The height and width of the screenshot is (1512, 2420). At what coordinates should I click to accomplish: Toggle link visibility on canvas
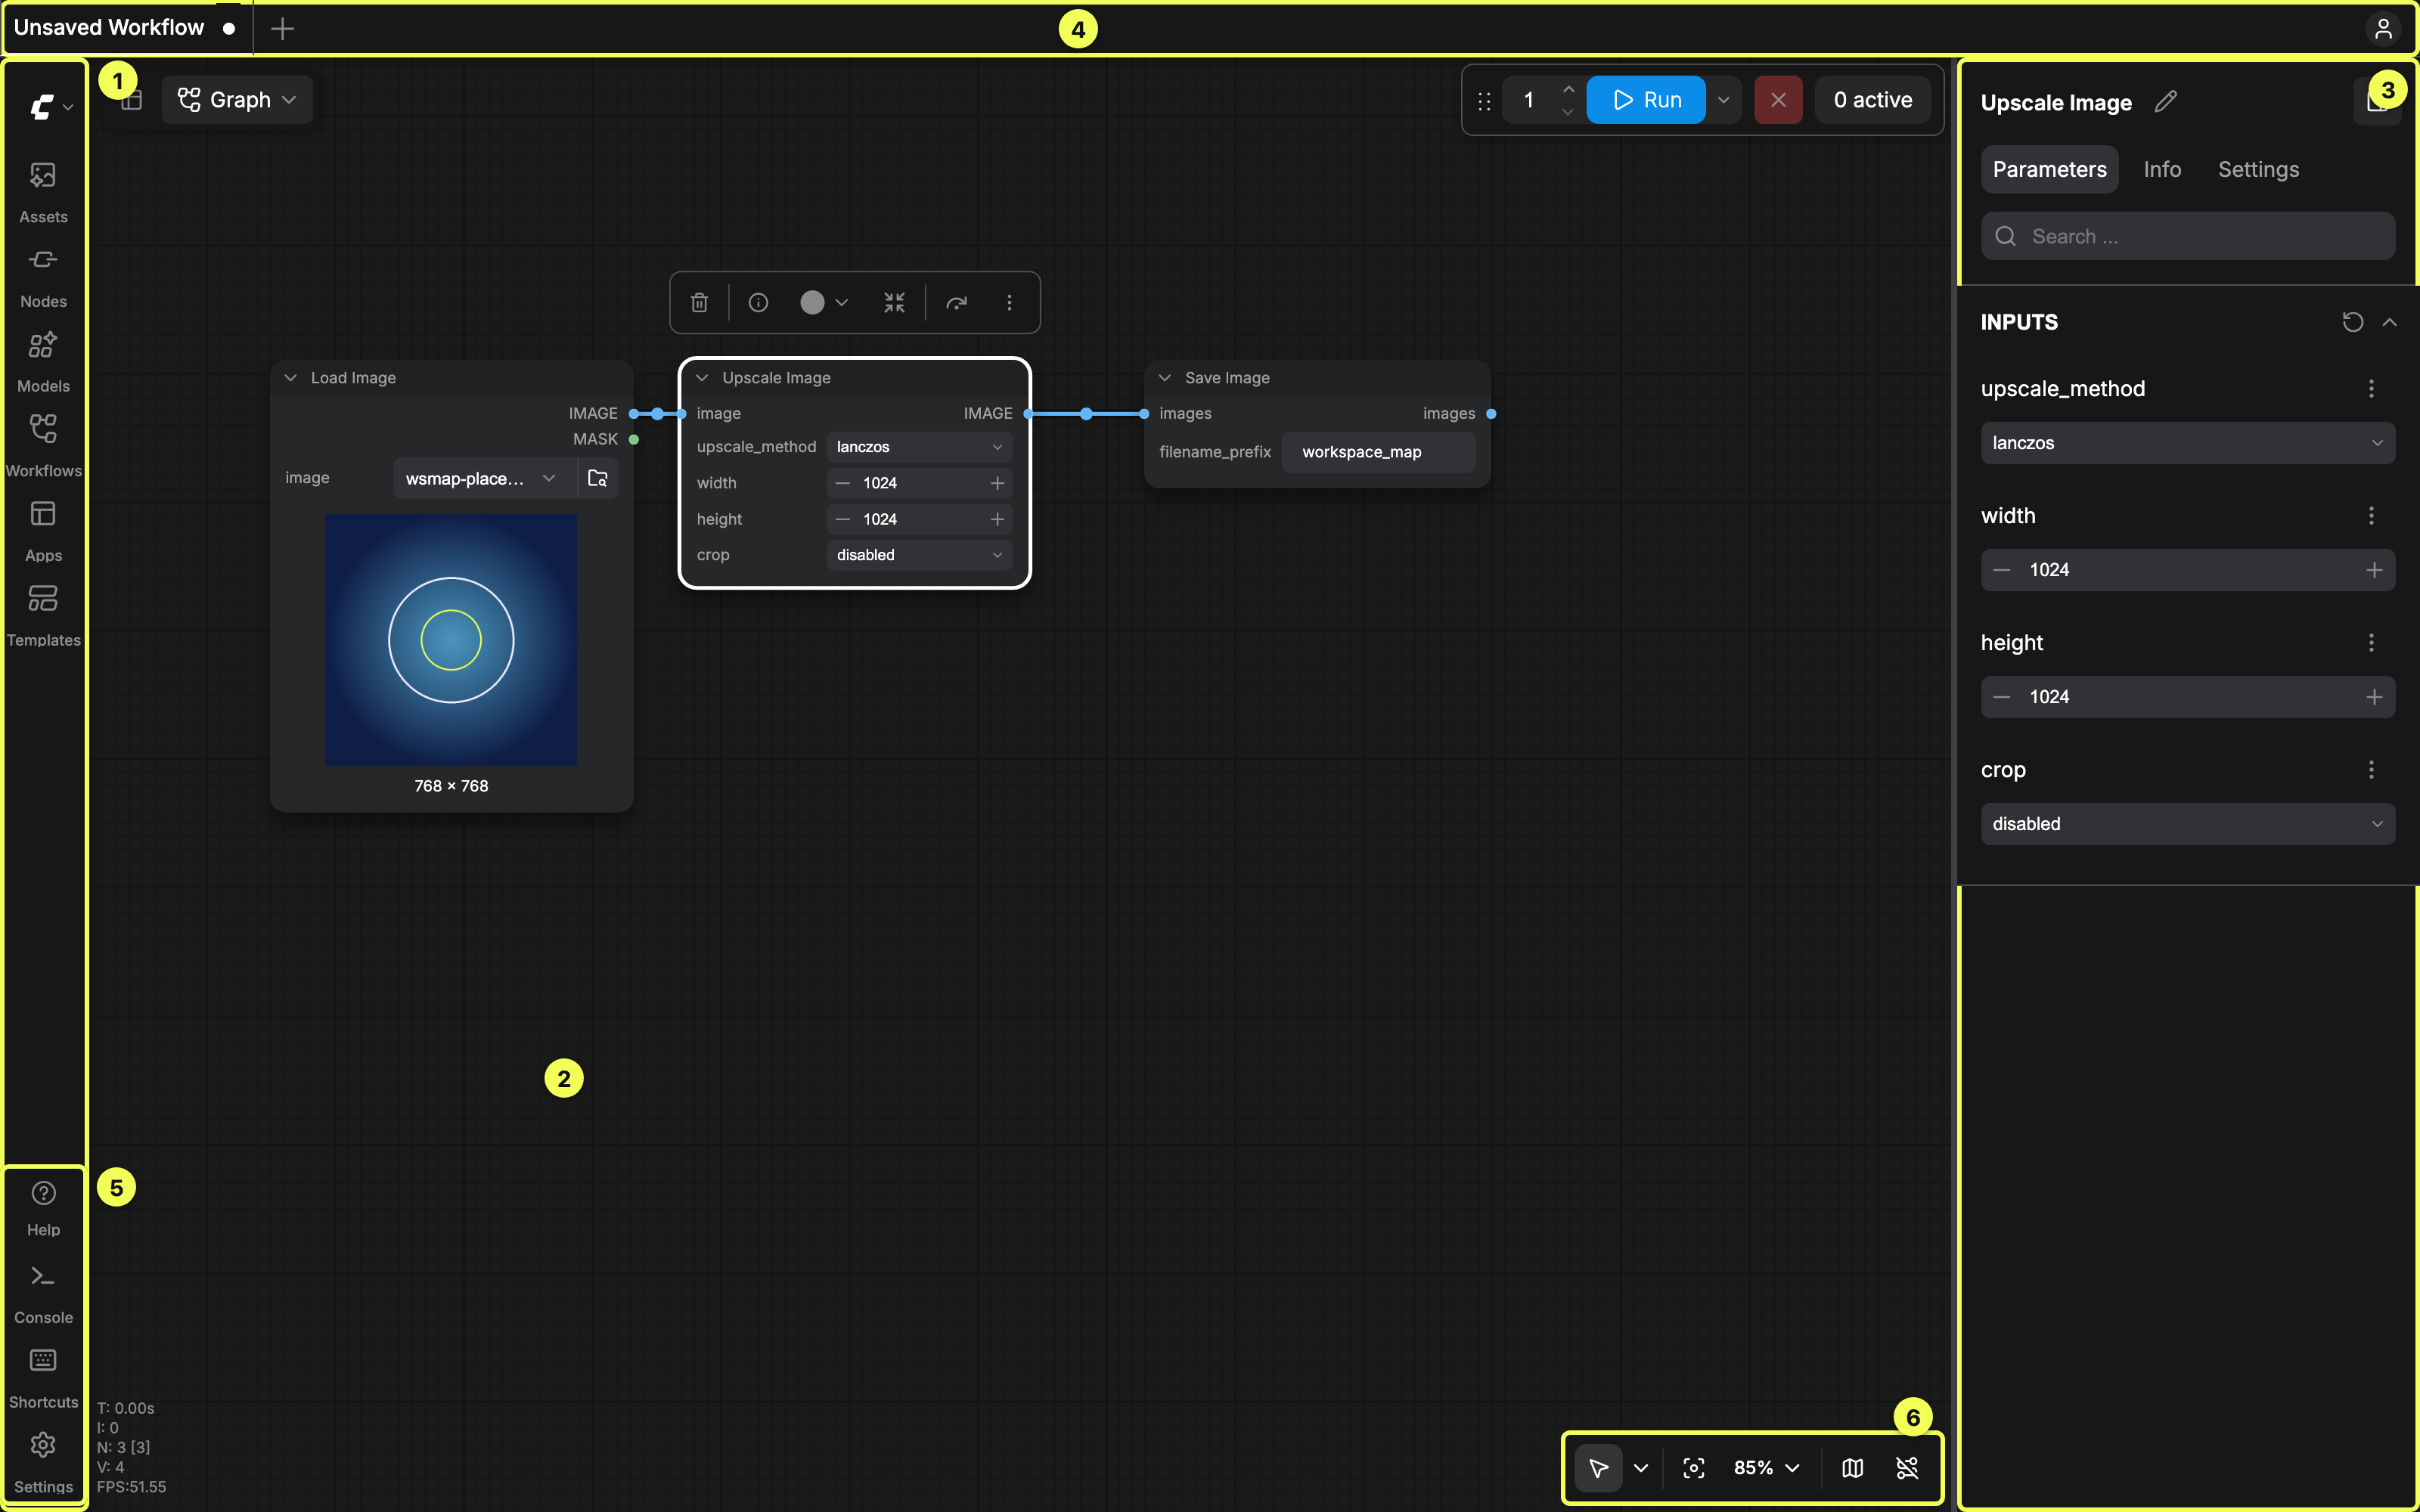(1907, 1467)
